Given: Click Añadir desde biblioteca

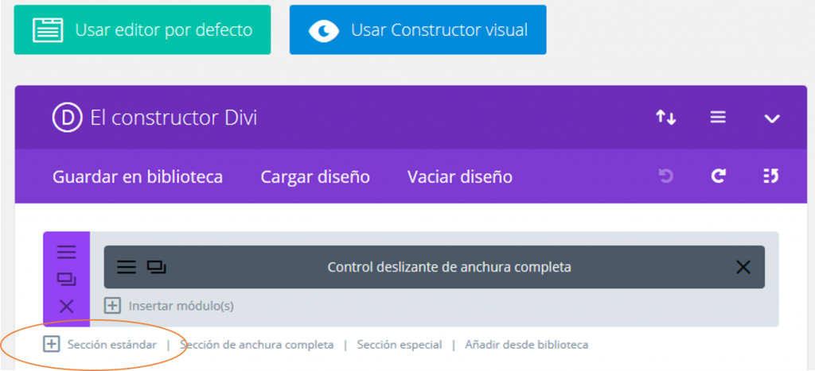Looking at the screenshot, I should pos(526,345).
